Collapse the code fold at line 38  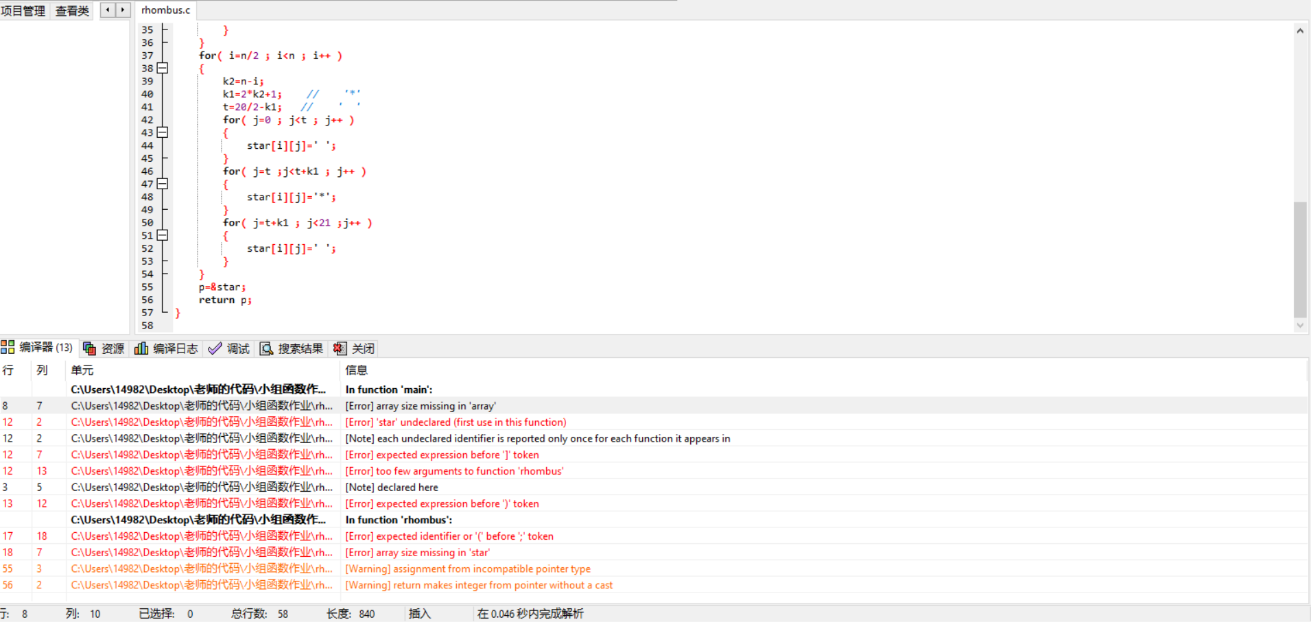coord(163,68)
